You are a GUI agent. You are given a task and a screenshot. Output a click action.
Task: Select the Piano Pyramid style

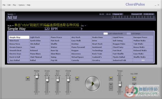pyautogui.click(x=81, y=47)
